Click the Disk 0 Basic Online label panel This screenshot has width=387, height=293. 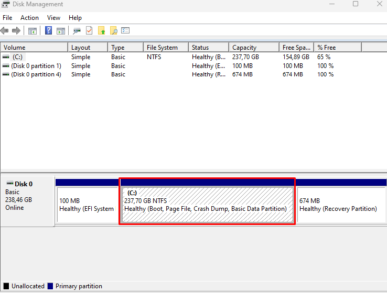pos(27,201)
